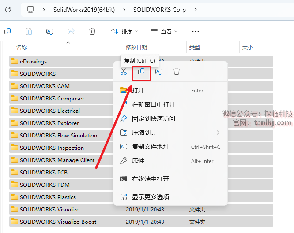
Task: Open SOLIDWORKS Corp breadcrumb
Action: click(159, 10)
